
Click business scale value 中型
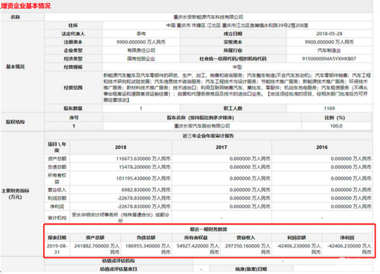(x=237, y=67)
